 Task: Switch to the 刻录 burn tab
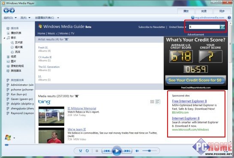click(204, 11)
